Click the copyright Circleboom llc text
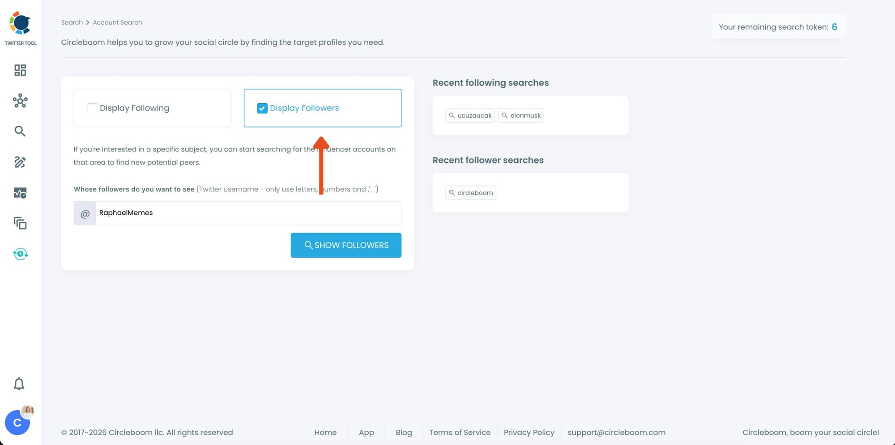Screen dimensions: 895x445 [147, 432]
